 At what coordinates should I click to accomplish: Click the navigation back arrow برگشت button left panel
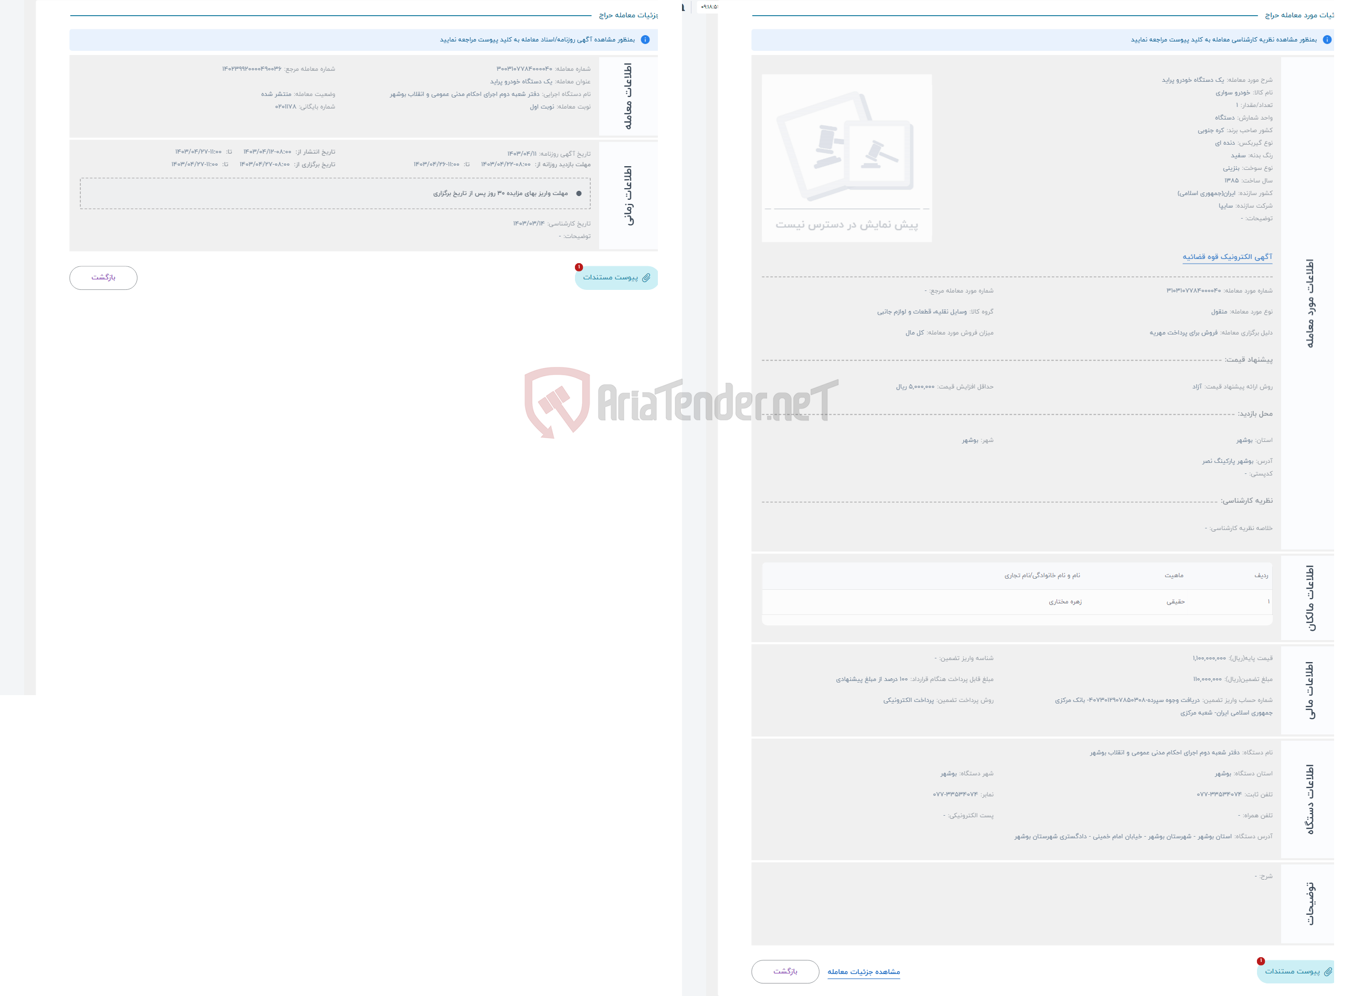pyautogui.click(x=103, y=276)
